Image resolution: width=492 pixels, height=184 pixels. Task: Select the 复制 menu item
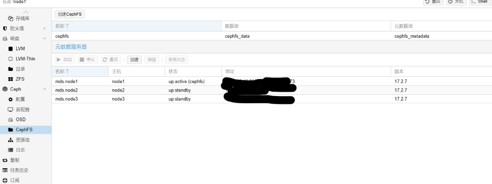[14, 160]
